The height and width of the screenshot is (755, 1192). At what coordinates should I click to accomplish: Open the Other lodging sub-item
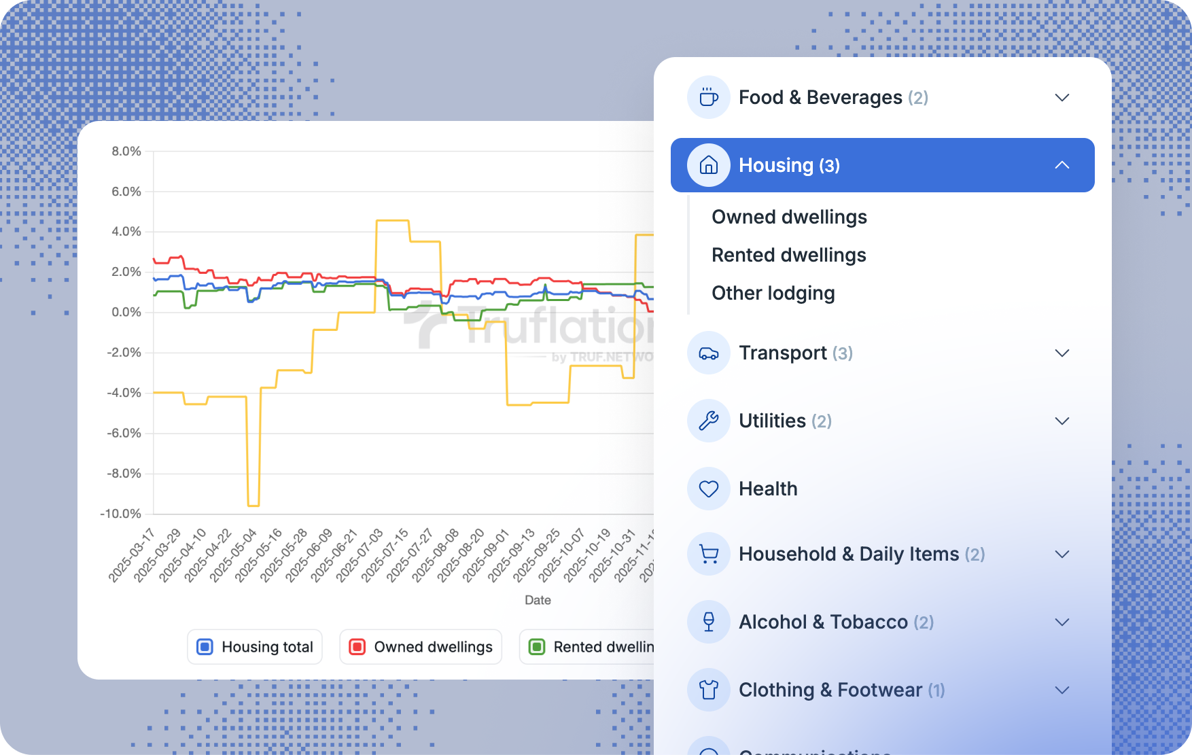coord(773,293)
